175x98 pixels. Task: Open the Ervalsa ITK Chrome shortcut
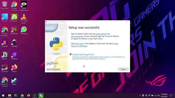coord(5,82)
